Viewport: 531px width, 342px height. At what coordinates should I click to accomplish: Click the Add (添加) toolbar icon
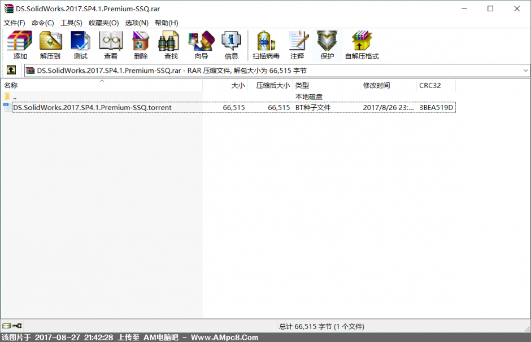20,45
